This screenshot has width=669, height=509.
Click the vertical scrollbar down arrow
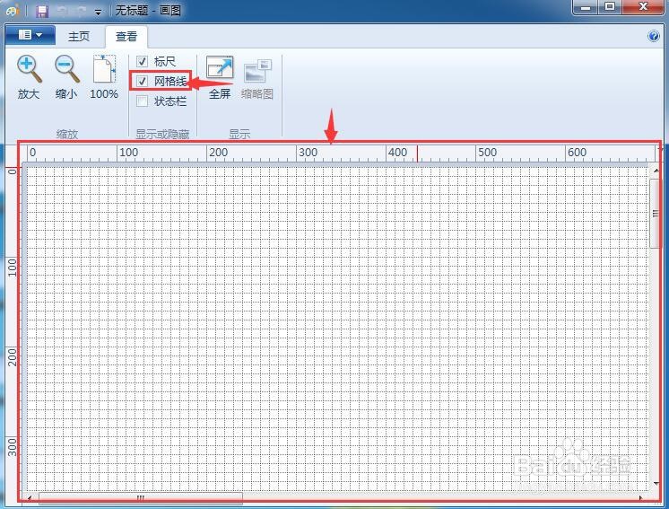click(656, 484)
